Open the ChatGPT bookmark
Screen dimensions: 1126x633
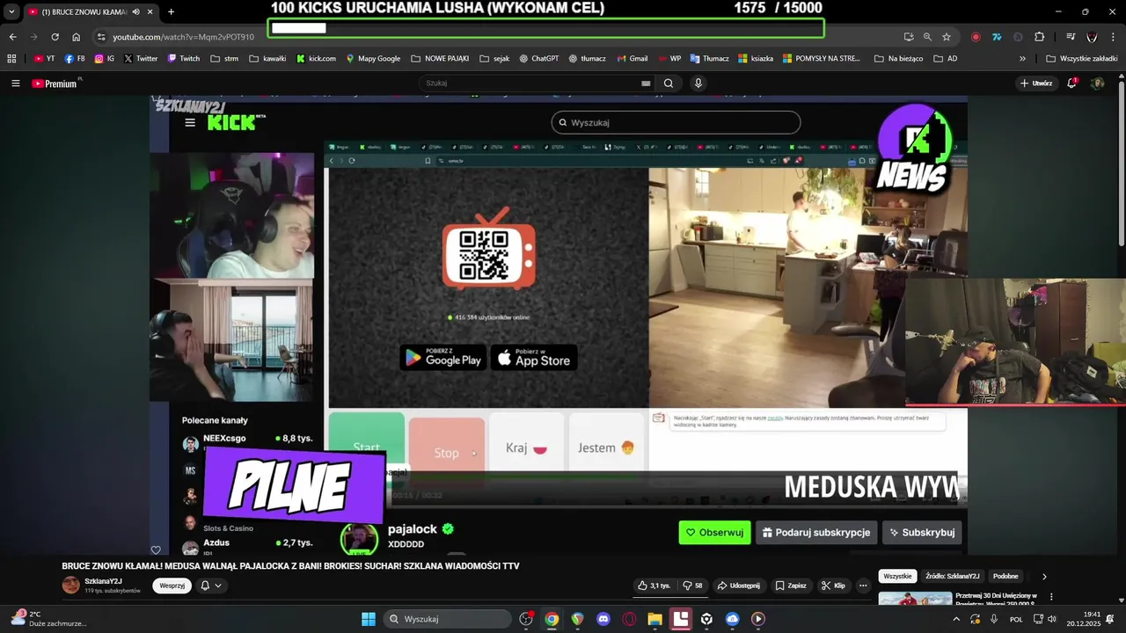click(538, 59)
